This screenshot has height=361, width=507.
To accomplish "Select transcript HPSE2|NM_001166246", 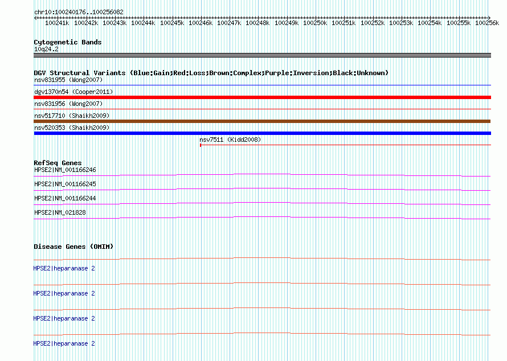I will tap(65, 170).
